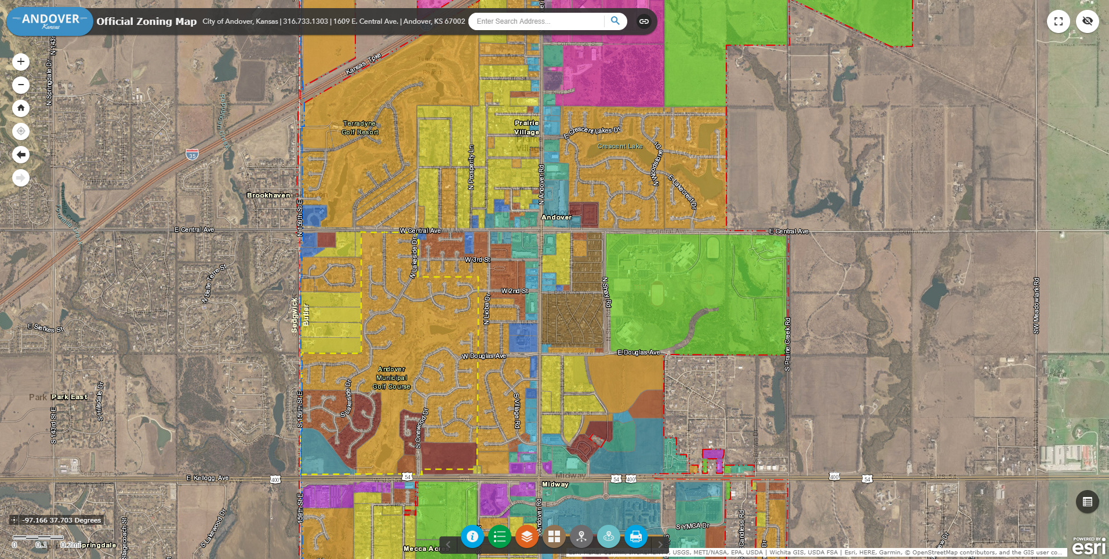The width and height of the screenshot is (1109, 559).
Task: Collapse toolbar using the left chevron
Action: point(448,545)
